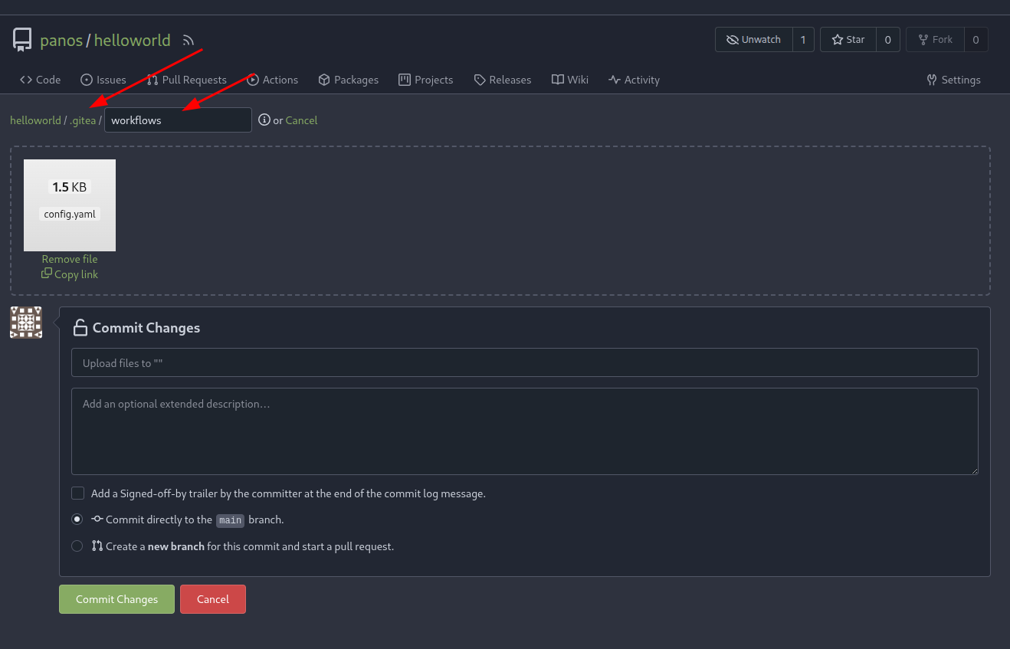Select committing directly to the main branch
Screen dimensions: 1010x649
click(77, 519)
